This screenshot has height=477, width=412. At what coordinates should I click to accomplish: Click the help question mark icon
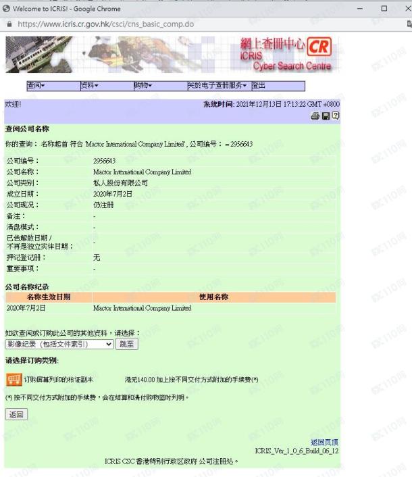[x=336, y=116]
